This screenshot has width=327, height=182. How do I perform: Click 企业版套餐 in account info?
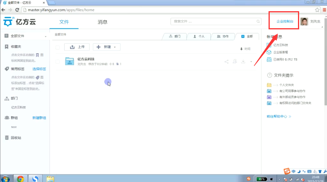coord(281,52)
